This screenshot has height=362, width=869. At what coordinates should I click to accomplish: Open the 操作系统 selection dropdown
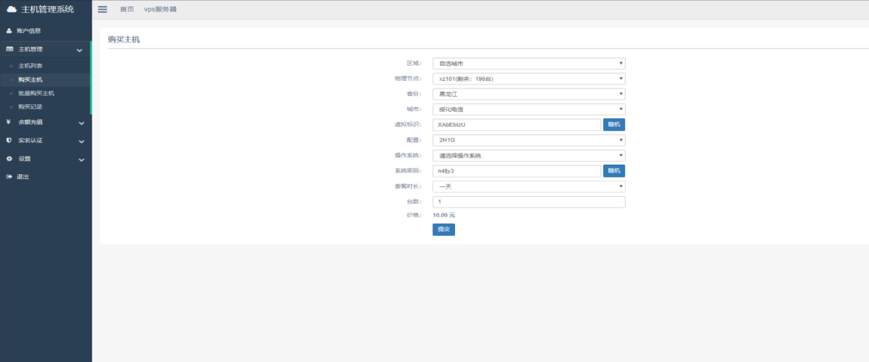point(528,156)
